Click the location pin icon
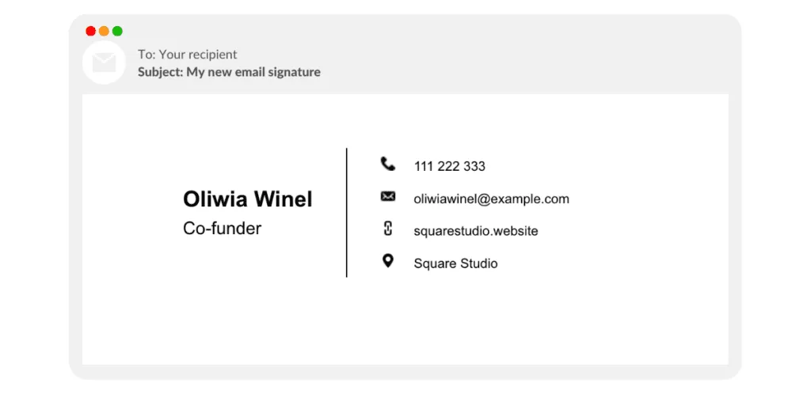 387,261
